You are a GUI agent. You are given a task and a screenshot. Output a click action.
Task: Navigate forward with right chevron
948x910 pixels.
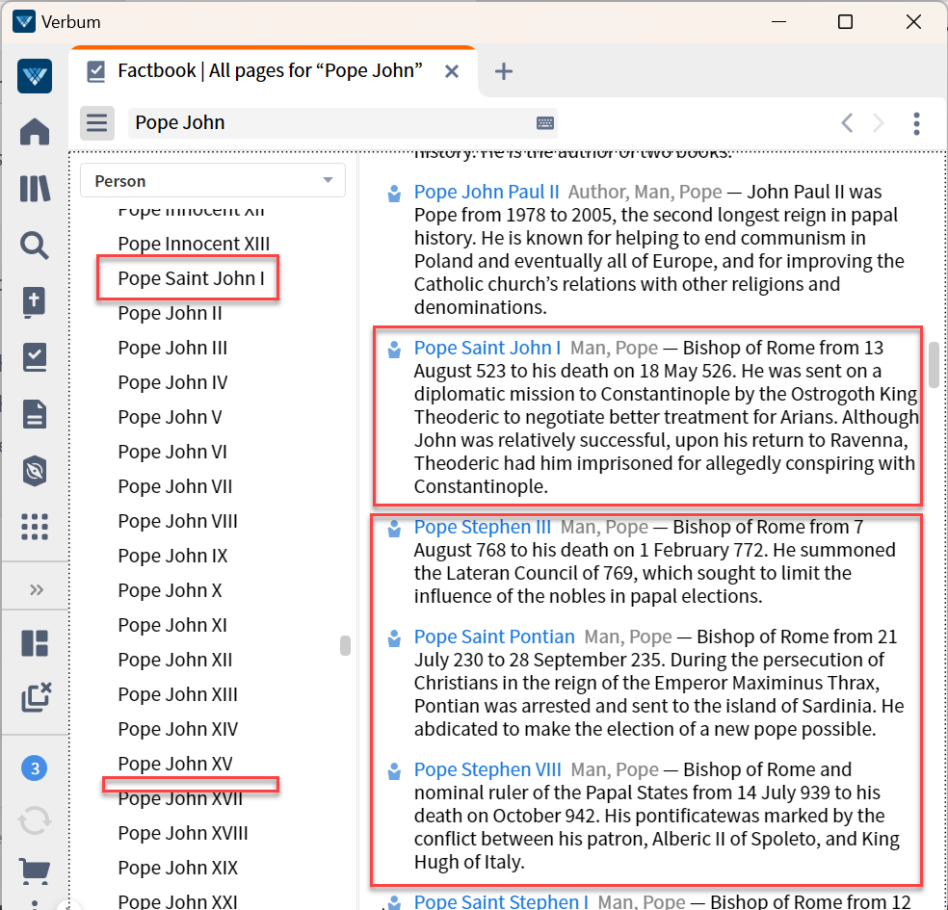click(879, 123)
